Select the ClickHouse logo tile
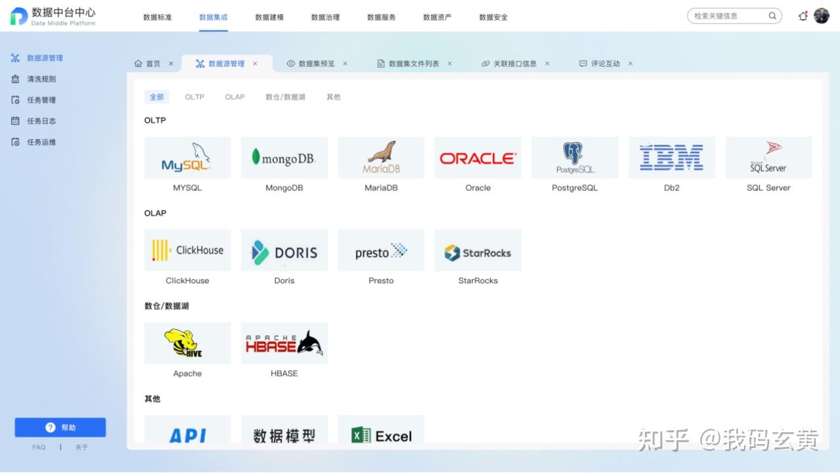 tap(187, 250)
